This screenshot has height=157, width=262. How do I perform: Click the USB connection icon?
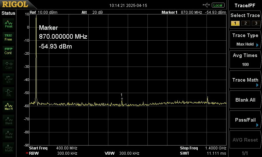(x=206, y=5)
